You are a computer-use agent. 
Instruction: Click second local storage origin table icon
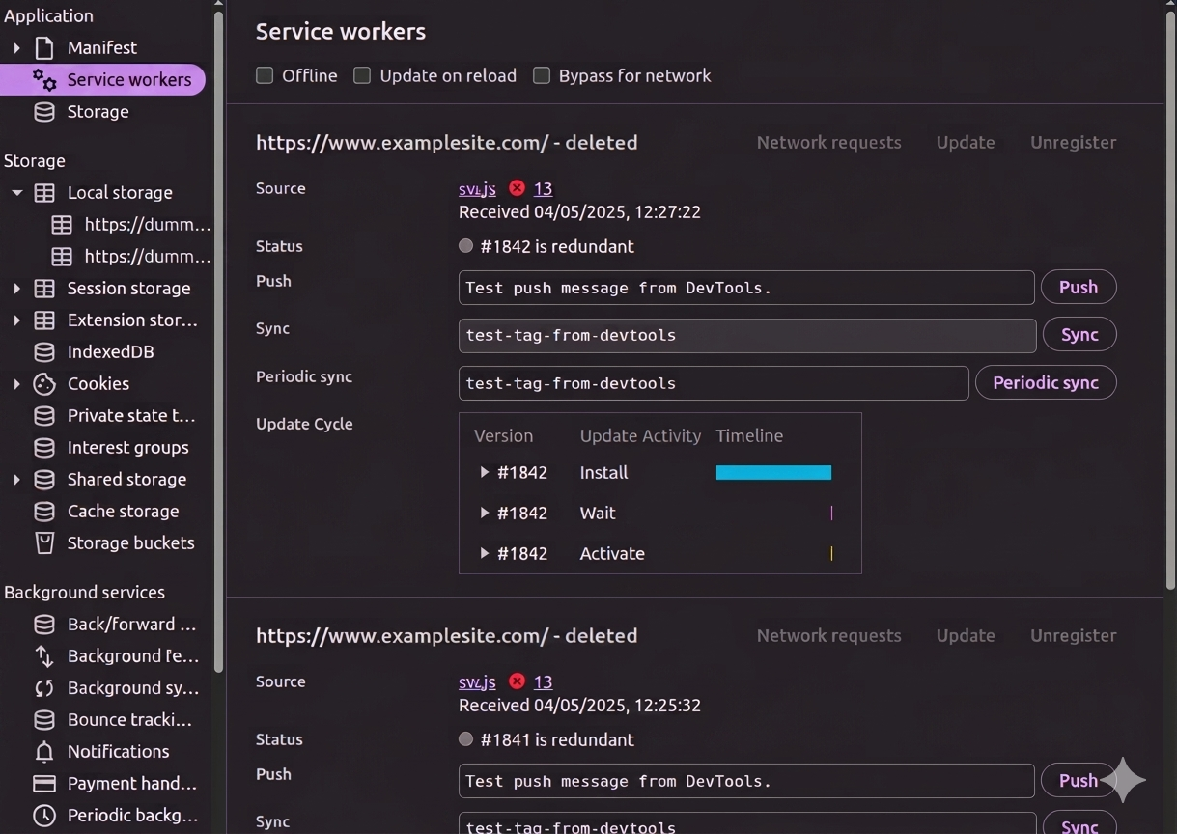tap(62, 256)
